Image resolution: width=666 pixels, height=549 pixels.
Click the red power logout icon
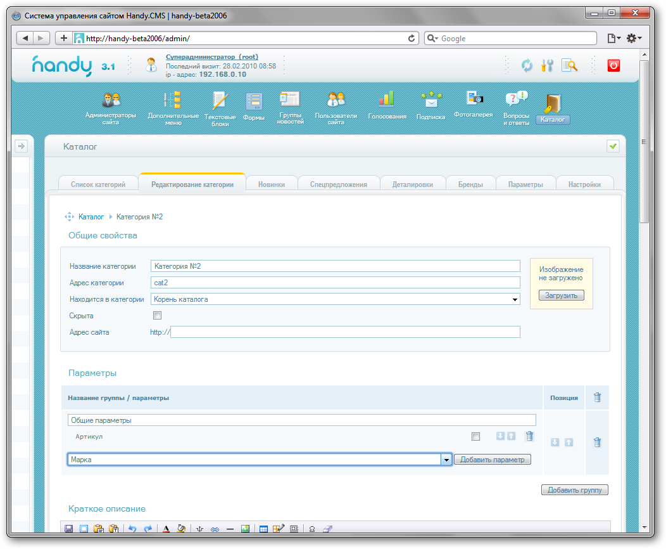(x=613, y=65)
